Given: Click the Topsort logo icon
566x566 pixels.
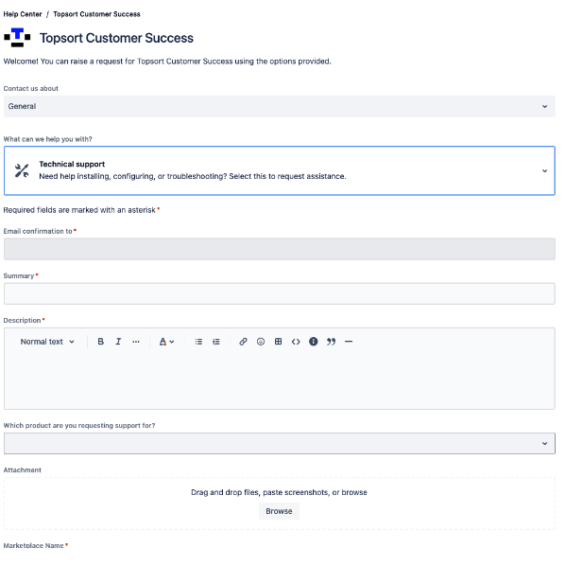Looking at the screenshot, I should pos(17,38).
